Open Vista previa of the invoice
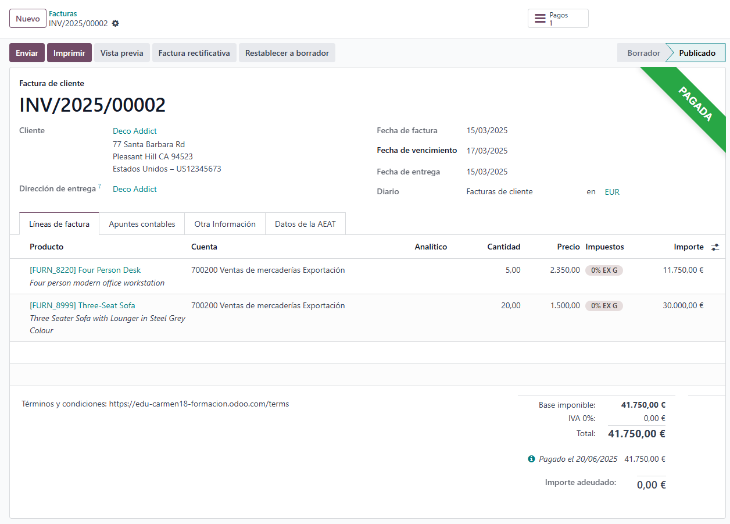 click(122, 53)
